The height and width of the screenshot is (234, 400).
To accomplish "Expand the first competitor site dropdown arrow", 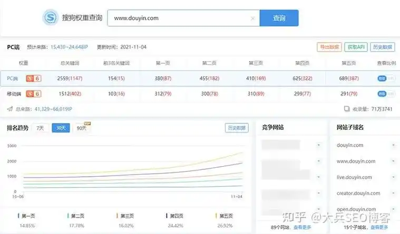I will click(x=319, y=145).
